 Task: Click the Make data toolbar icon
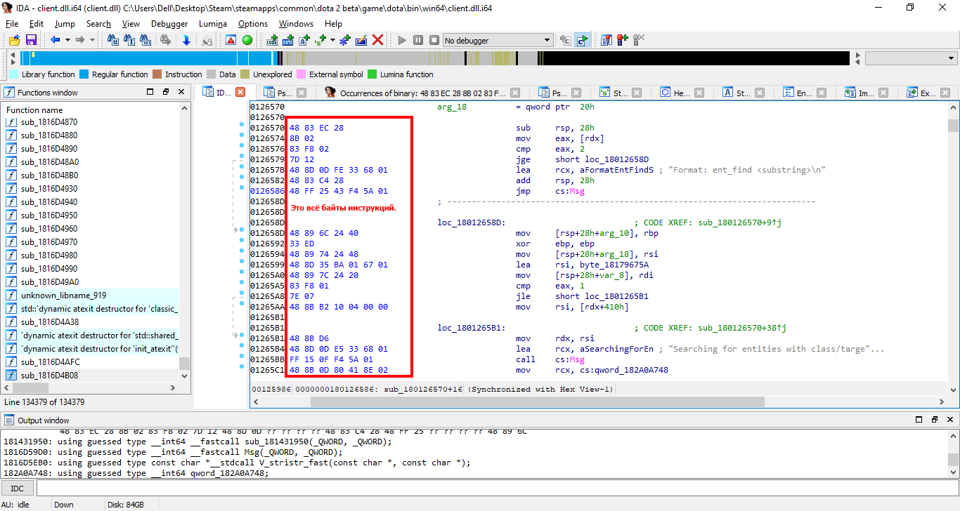pyautogui.click(x=290, y=40)
